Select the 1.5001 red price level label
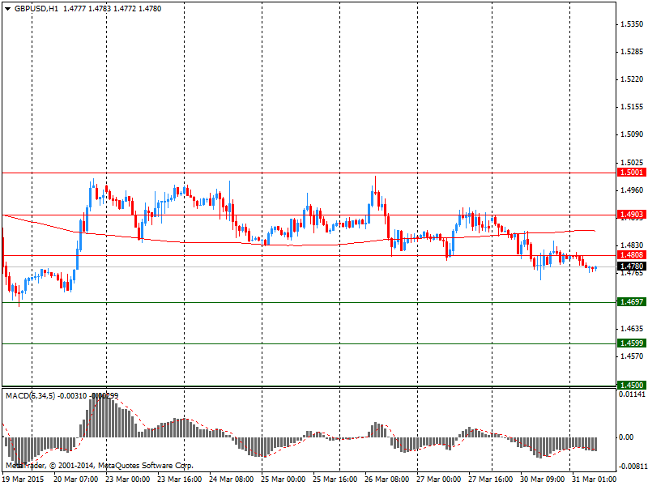Image resolution: width=648 pixels, height=486 pixels. pos(632,173)
